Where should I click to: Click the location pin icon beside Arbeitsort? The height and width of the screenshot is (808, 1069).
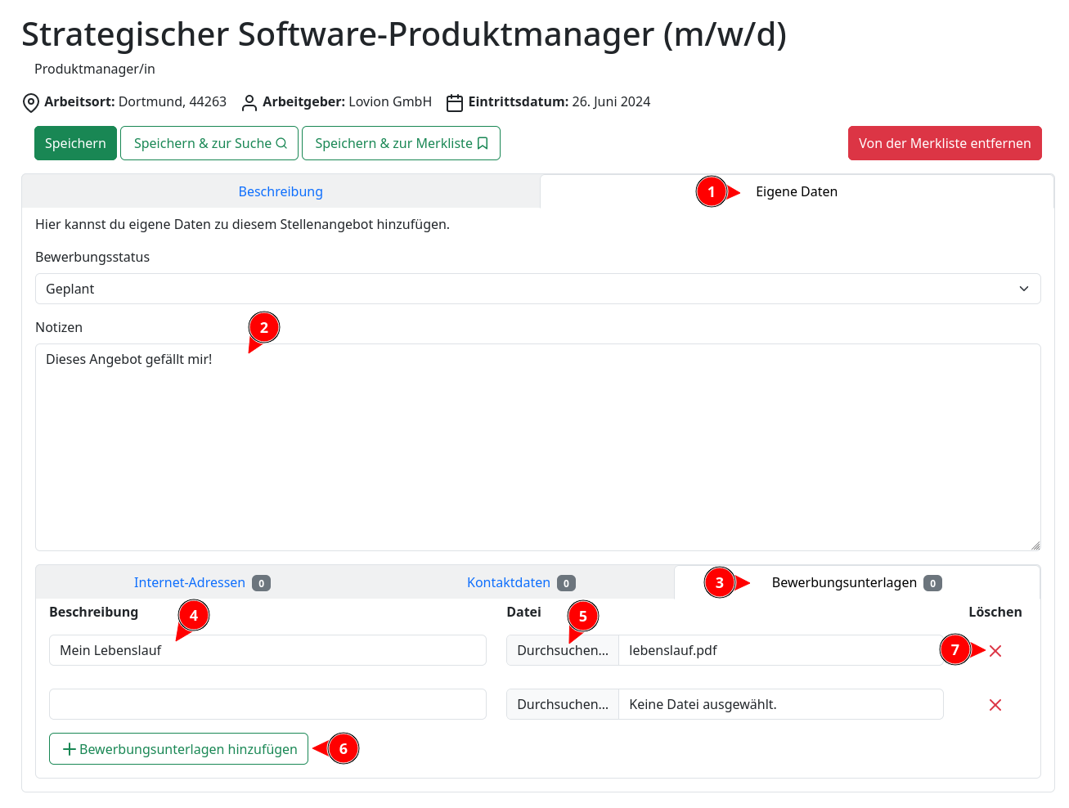pyautogui.click(x=31, y=103)
